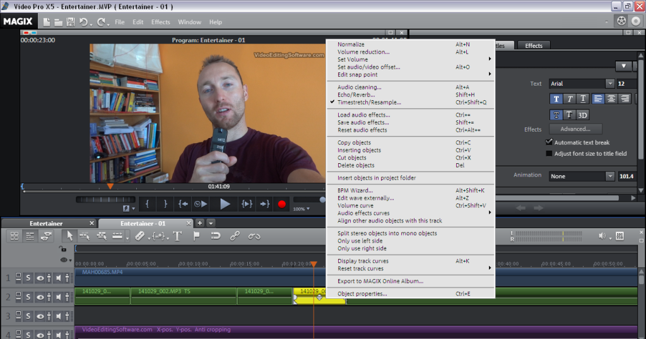Open the Window menu
646x339 pixels.
point(189,22)
